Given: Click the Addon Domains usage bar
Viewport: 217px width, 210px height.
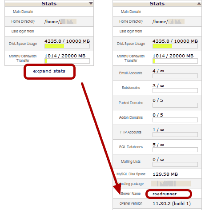Looking at the screenshot, I should (x=175, y=120).
